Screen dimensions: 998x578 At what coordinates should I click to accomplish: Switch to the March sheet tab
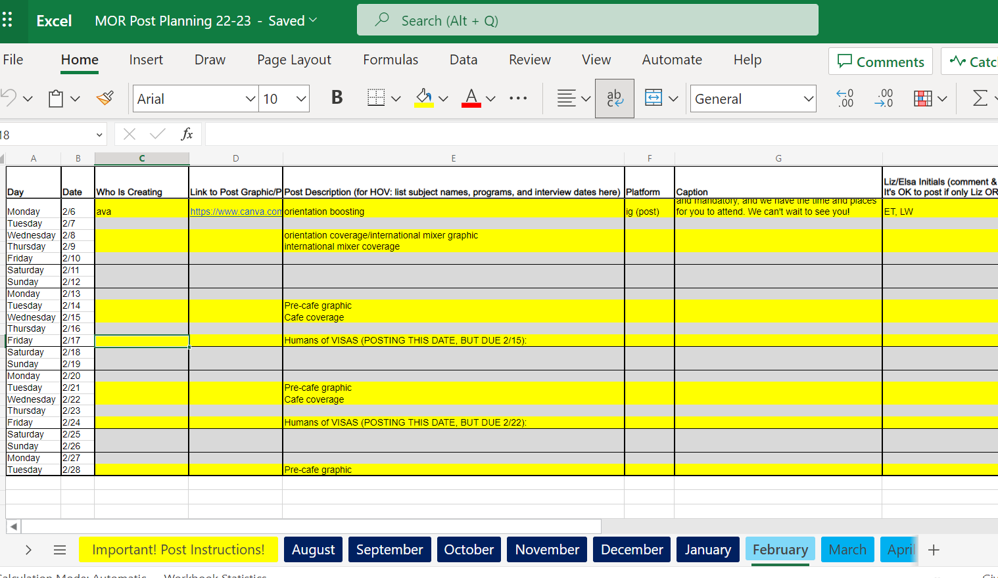click(x=847, y=550)
